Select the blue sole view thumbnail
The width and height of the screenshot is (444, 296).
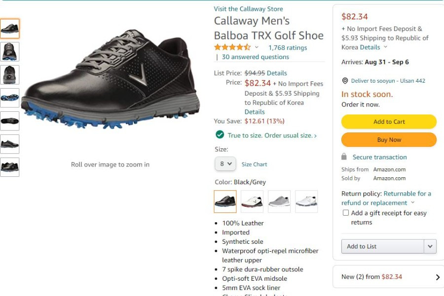pyautogui.click(x=10, y=98)
